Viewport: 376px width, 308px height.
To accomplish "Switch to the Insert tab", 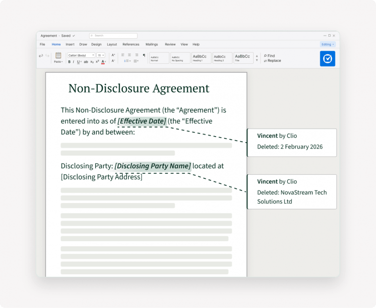I will click(x=70, y=44).
